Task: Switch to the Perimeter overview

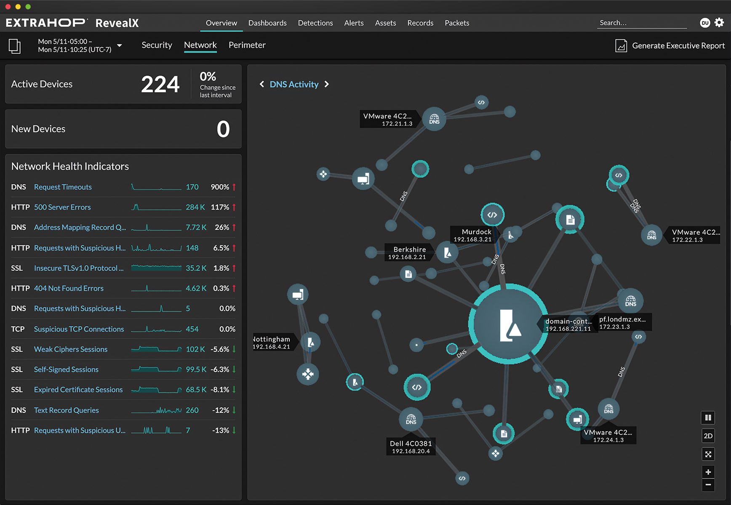Action: 247,45
